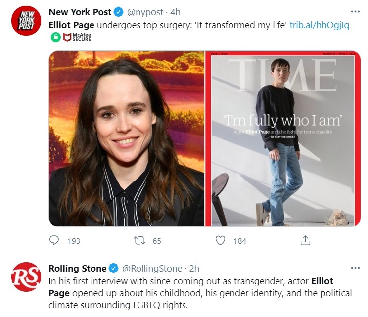Open the Rolling Stone tweet text
Image resolution: width=368 pixels, height=317 pixels.
[x=200, y=293]
